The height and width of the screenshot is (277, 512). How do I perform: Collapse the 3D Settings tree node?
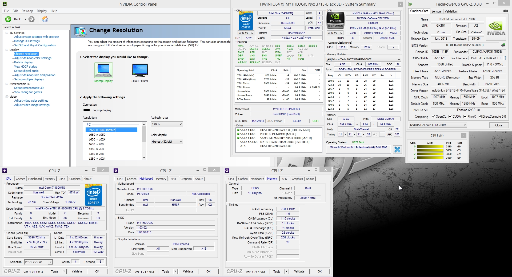click(x=7, y=33)
